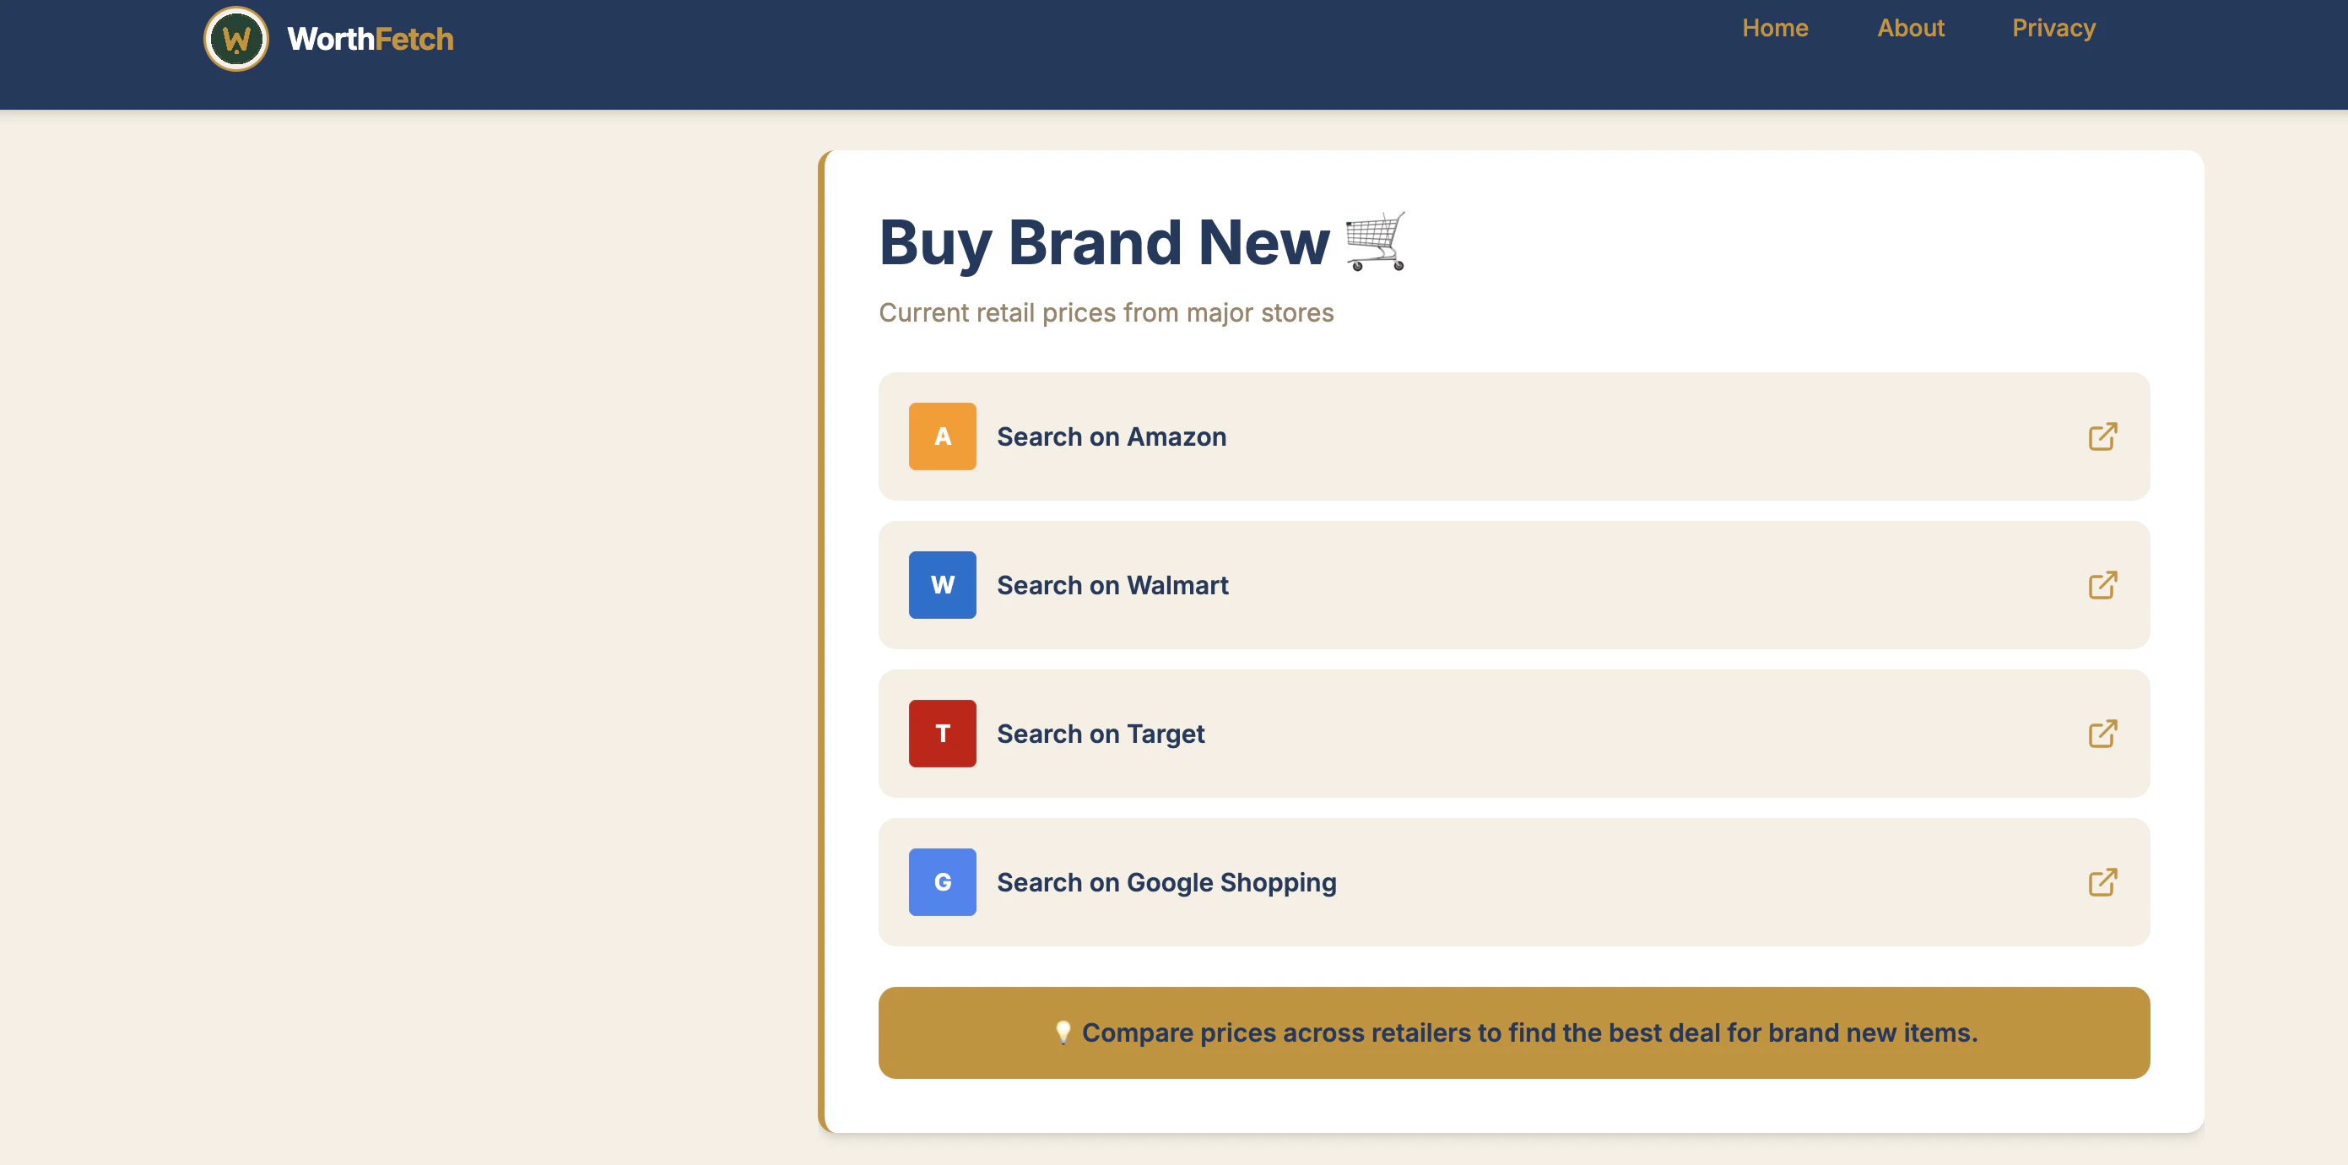
Task: Click the shopping cart emoji in heading
Action: coord(1375,241)
